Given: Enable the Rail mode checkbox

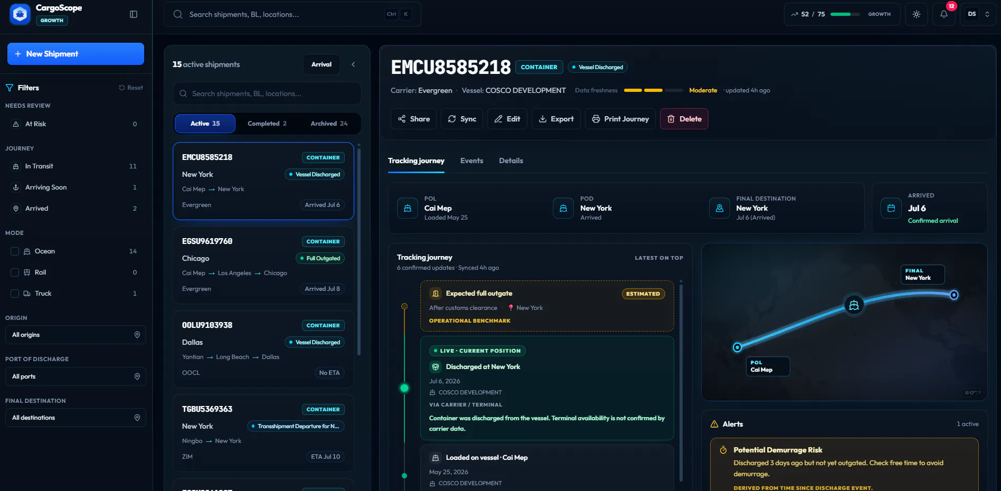Looking at the screenshot, I should [15, 272].
